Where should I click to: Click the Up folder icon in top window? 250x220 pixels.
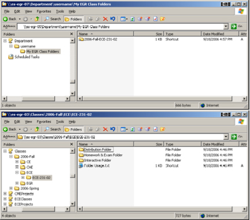37,19
